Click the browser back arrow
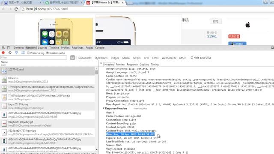The width and height of the screenshot is (274, 154). point(4,9)
